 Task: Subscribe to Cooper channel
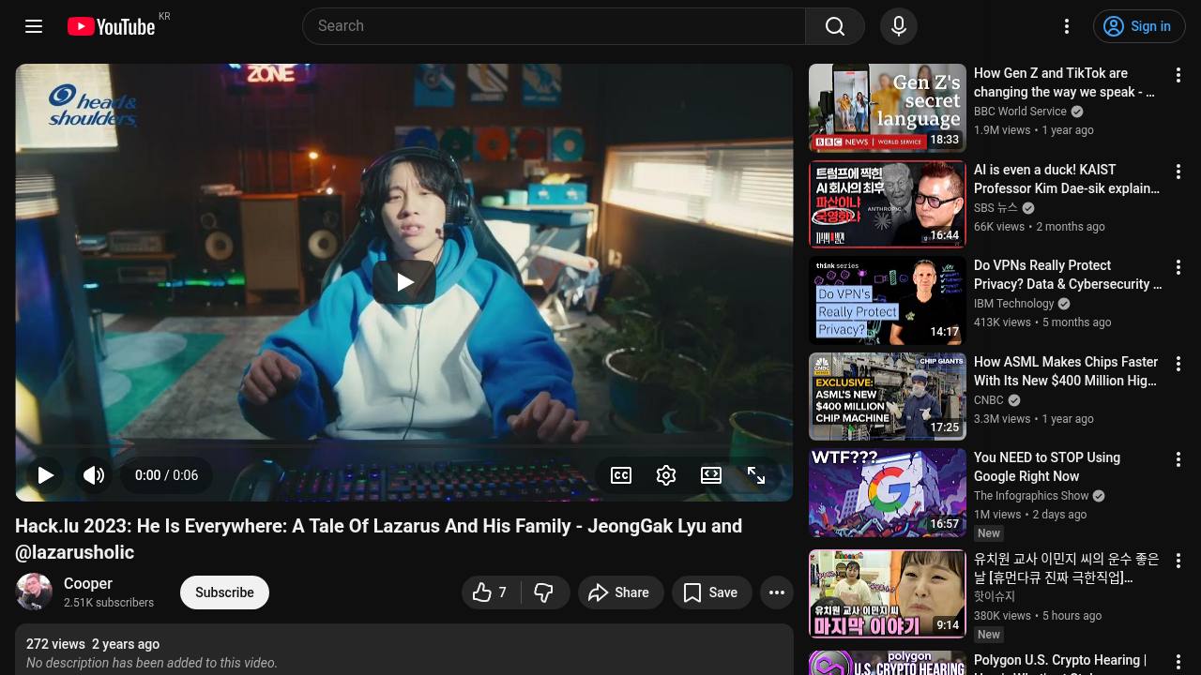[224, 592]
